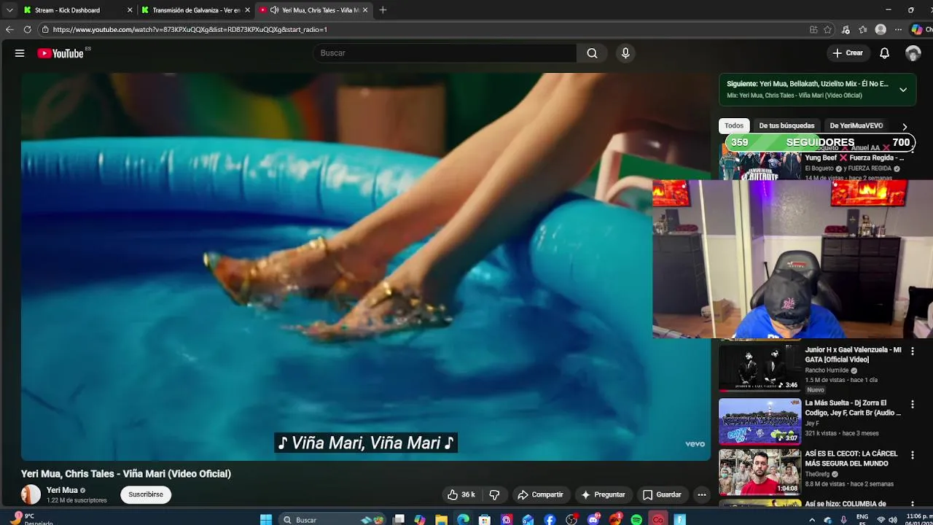Viewport: 933px width, 525px height.
Task: Open the split screen apps icon
Action: click(x=813, y=30)
